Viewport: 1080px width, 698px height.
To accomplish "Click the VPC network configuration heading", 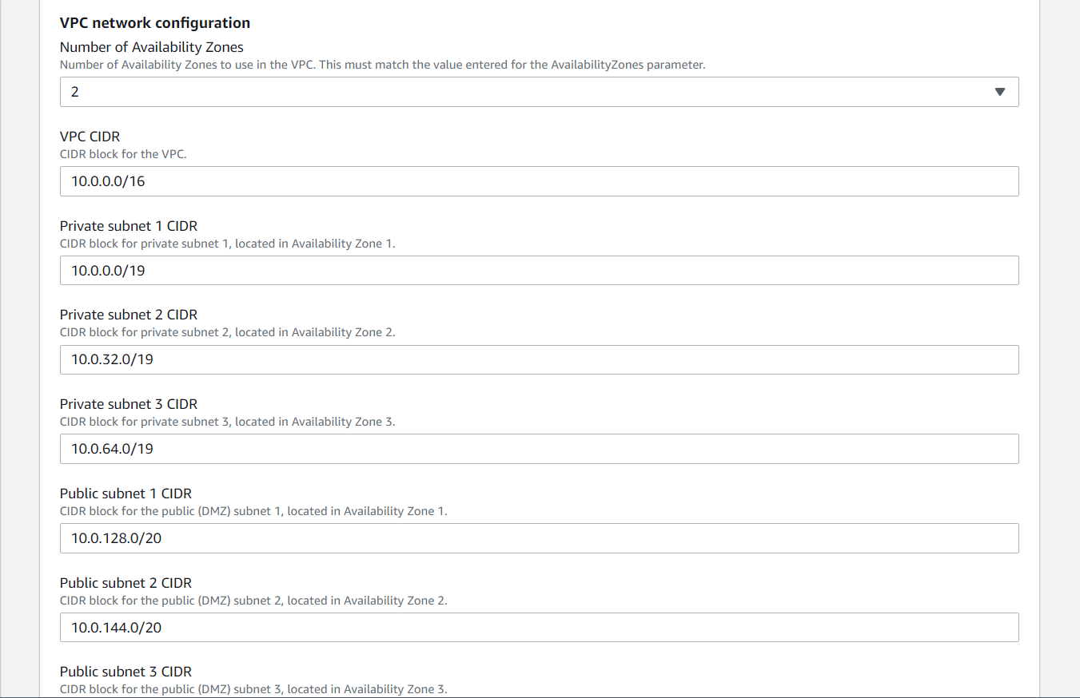I will tap(155, 23).
